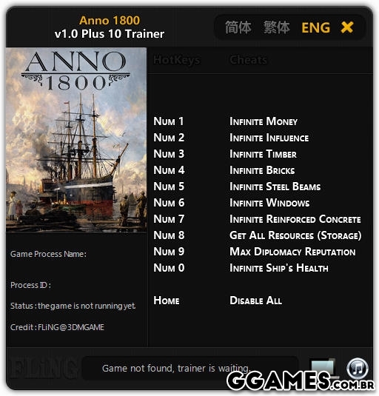Image resolution: width=379 pixels, height=396 pixels.
Task: Enable Infinite Reinforced Concrete
Action: [295, 219]
